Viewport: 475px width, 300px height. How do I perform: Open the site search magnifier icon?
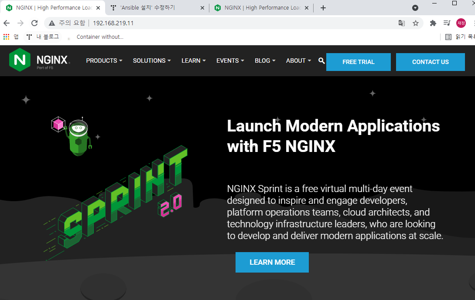point(321,61)
